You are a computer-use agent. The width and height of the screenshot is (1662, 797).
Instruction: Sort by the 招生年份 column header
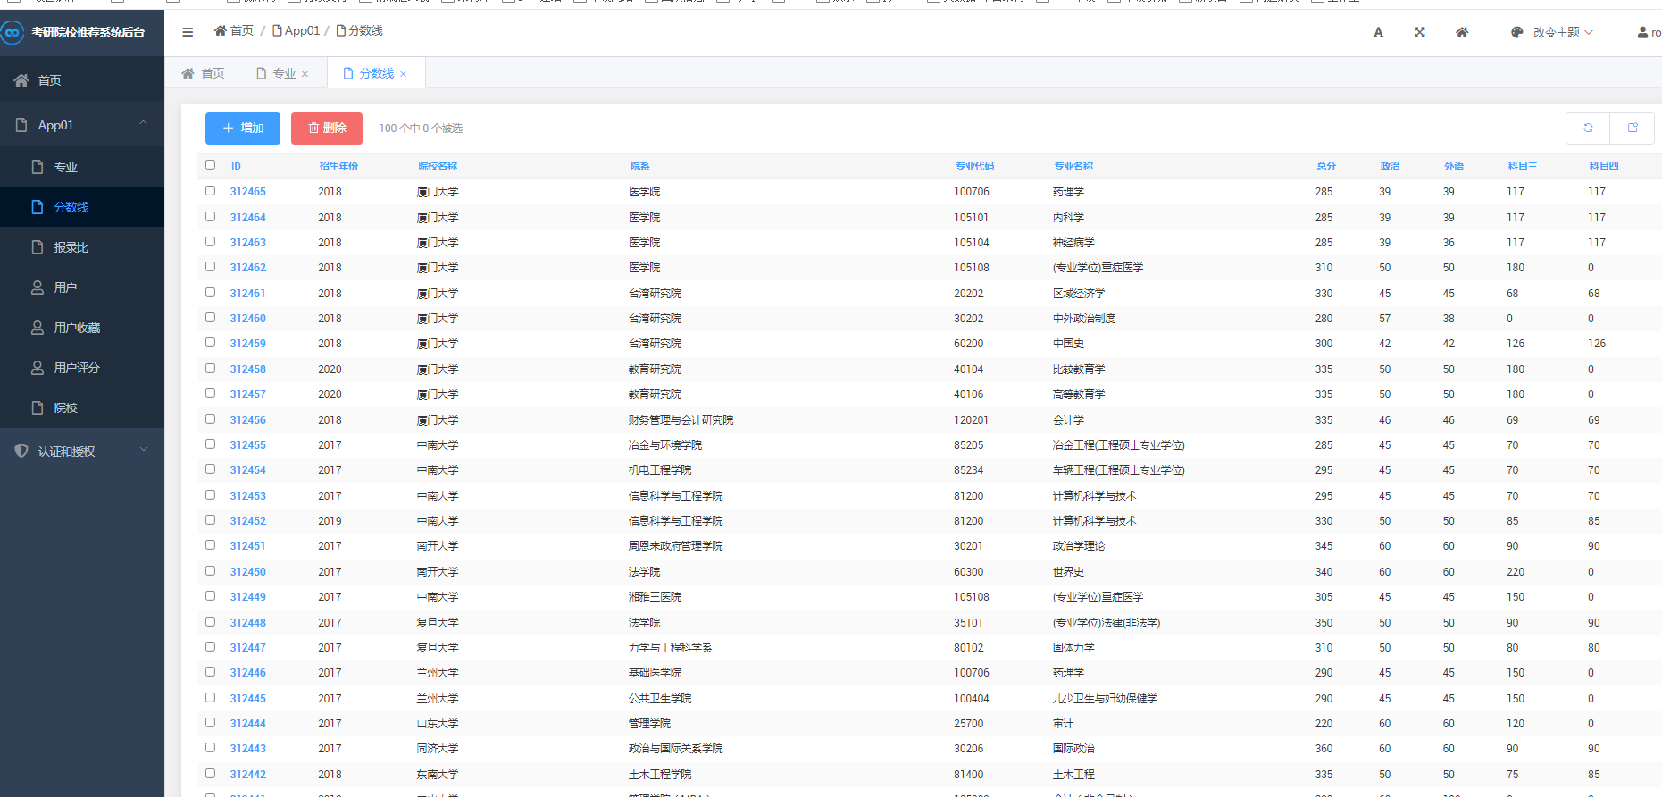pos(338,166)
